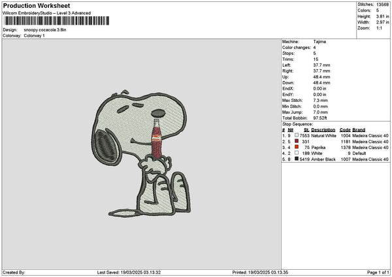Click the Trims value '15'
The width and height of the screenshot is (392, 277).
point(316,59)
